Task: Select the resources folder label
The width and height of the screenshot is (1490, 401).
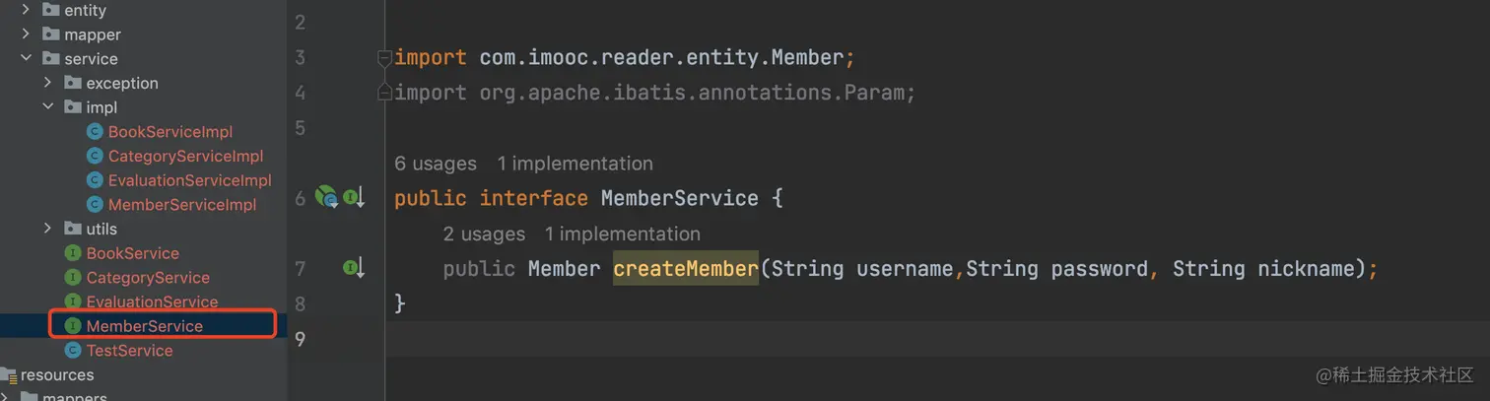Action: (x=57, y=374)
